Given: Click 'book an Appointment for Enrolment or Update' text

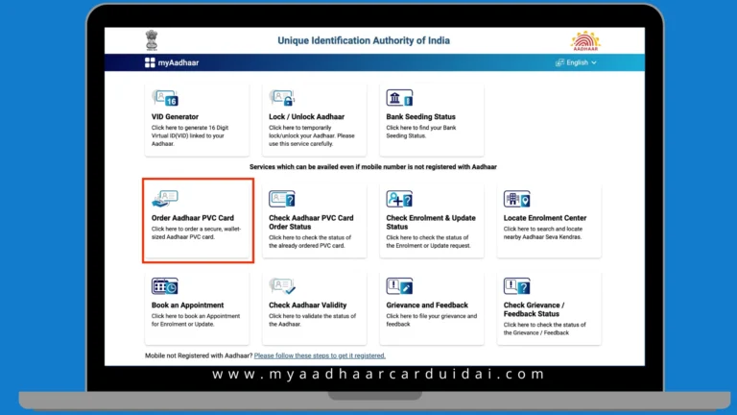Looking at the screenshot, I should pyautogui.click(x=196, y=320).
